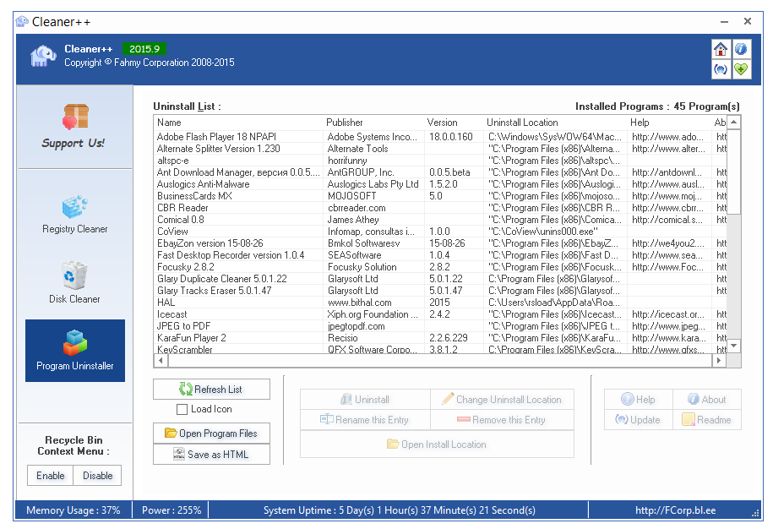Select the altspc-e entry
This screenshot has height=529, width=773.
[x=440, y=161]
